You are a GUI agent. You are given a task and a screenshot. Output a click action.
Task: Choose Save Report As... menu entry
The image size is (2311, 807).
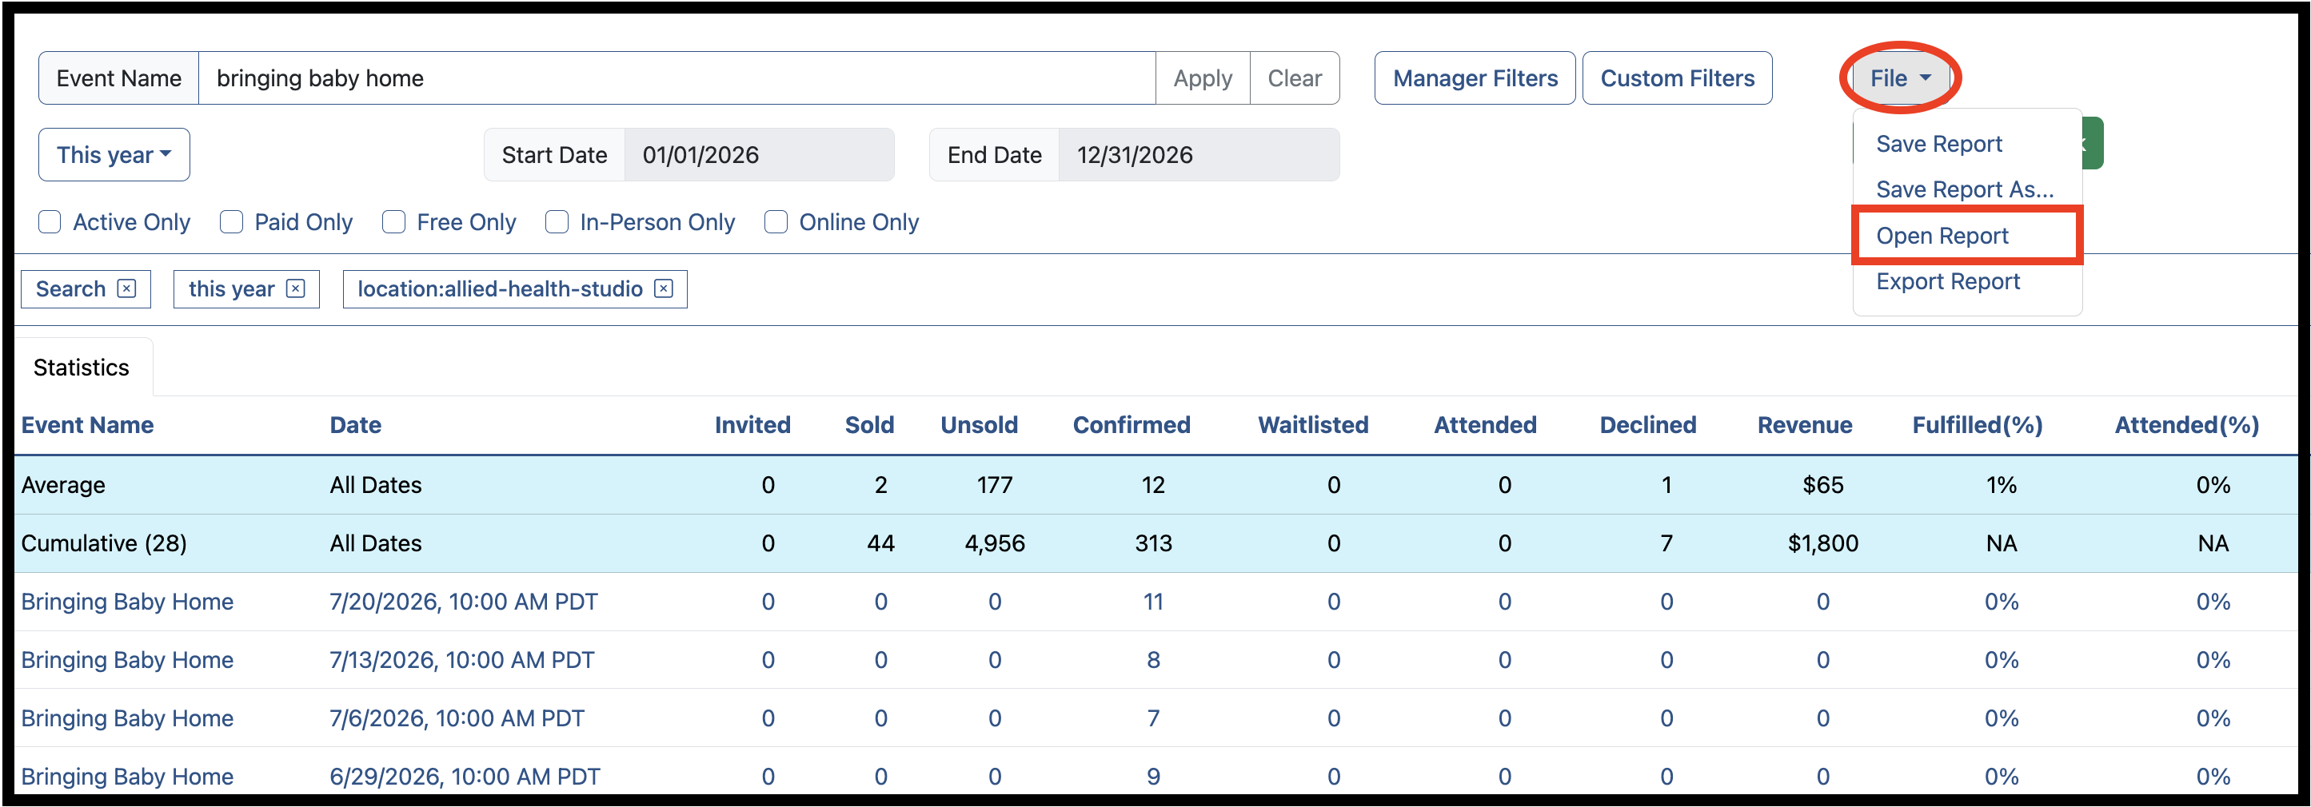pyautogui.click(x=1965, y=189)
